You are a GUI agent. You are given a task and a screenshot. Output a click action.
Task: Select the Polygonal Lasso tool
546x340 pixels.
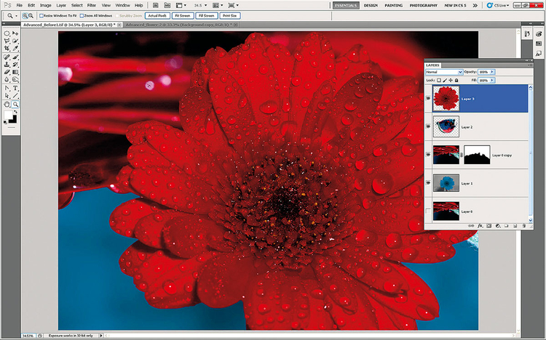click(x=7, y=41)
